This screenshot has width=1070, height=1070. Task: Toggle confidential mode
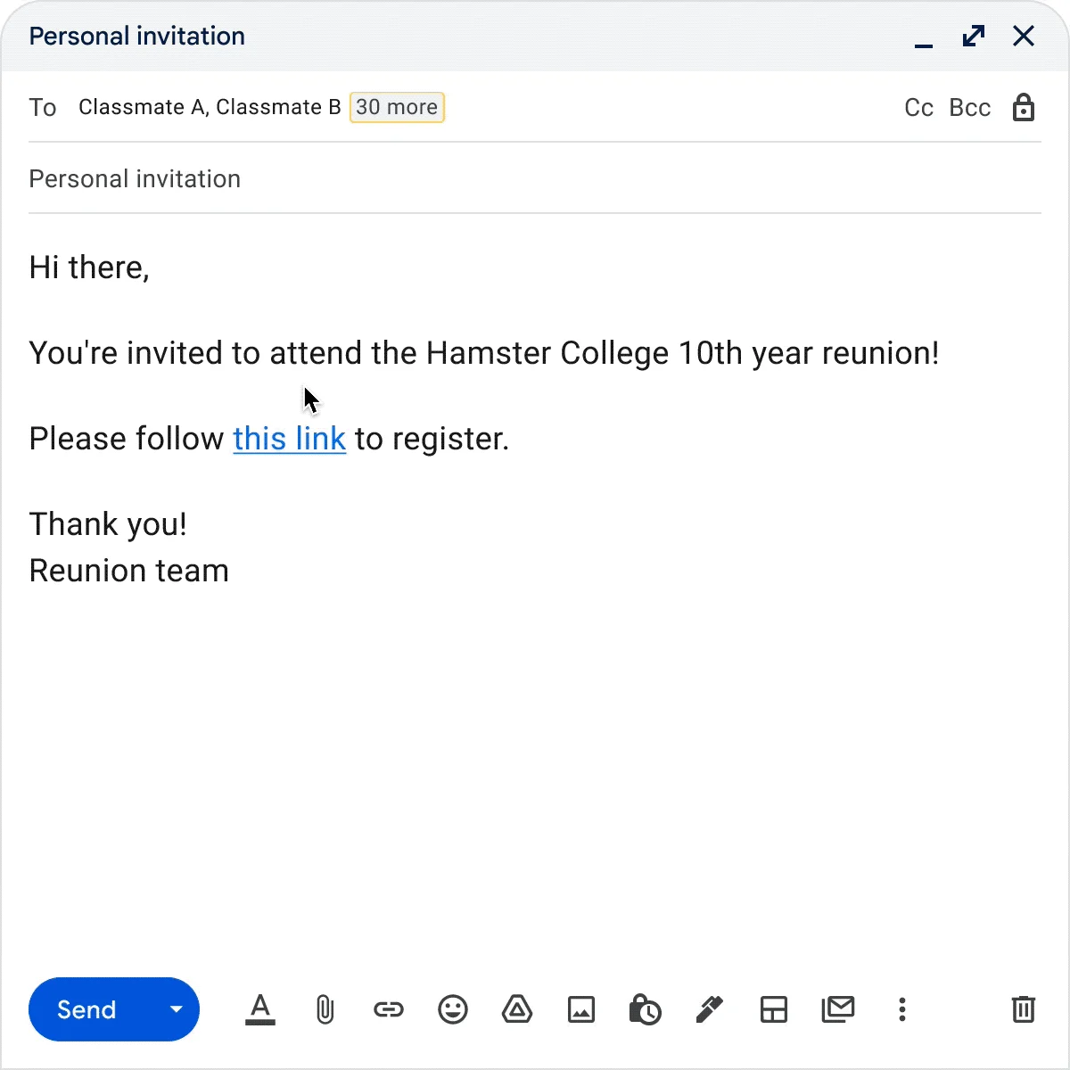tap(646, 1009)
